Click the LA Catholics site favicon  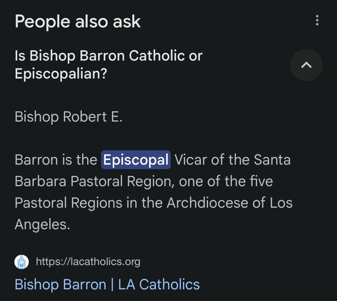coord(22,262)
